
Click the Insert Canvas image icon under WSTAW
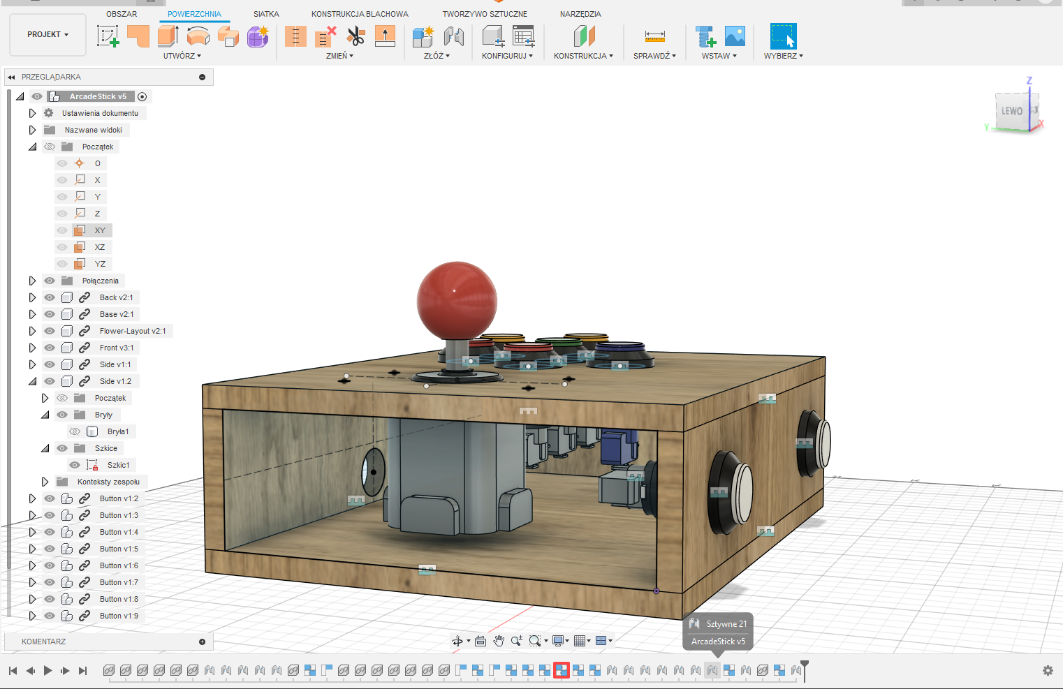tap(735, 36)
